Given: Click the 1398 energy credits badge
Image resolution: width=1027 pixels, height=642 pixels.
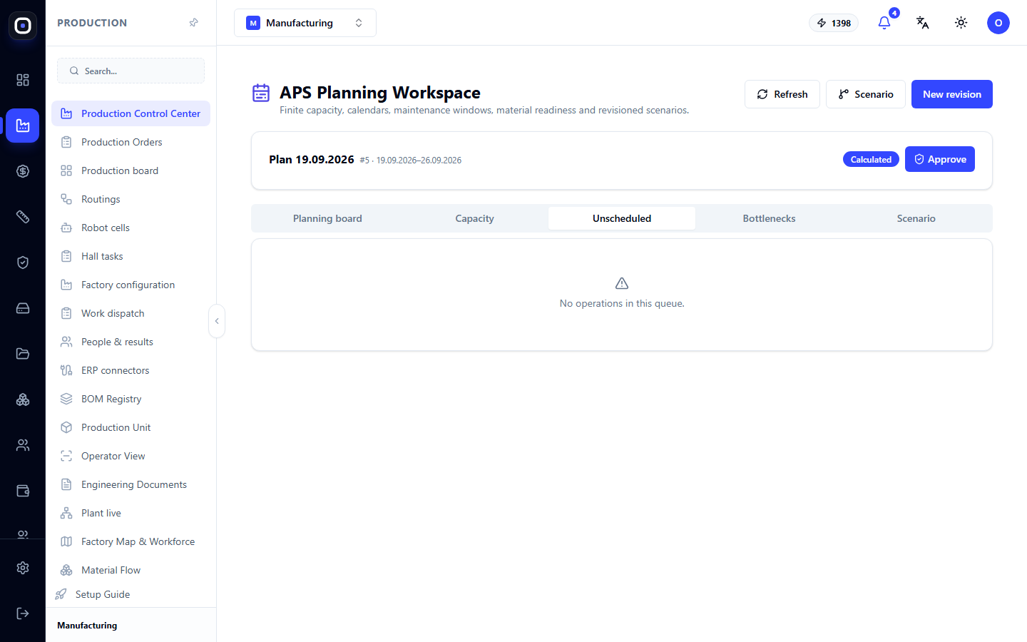Looking at the screenshot, I should pyautogui.click(x=834, y=23).
